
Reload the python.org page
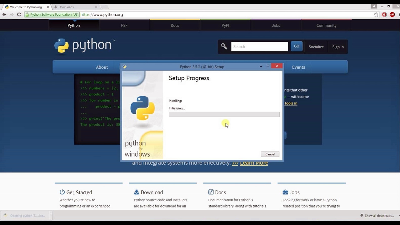tap(19, 14)
